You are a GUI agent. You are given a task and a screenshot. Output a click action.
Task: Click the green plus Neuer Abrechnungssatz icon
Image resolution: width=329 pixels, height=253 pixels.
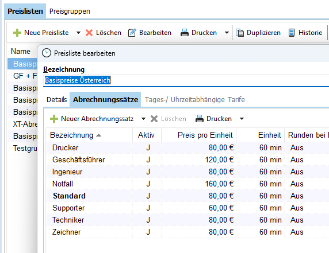point(54,119)
